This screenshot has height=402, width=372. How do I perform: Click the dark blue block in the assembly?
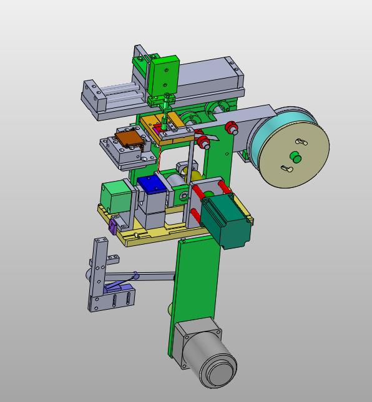click(152, 184)
